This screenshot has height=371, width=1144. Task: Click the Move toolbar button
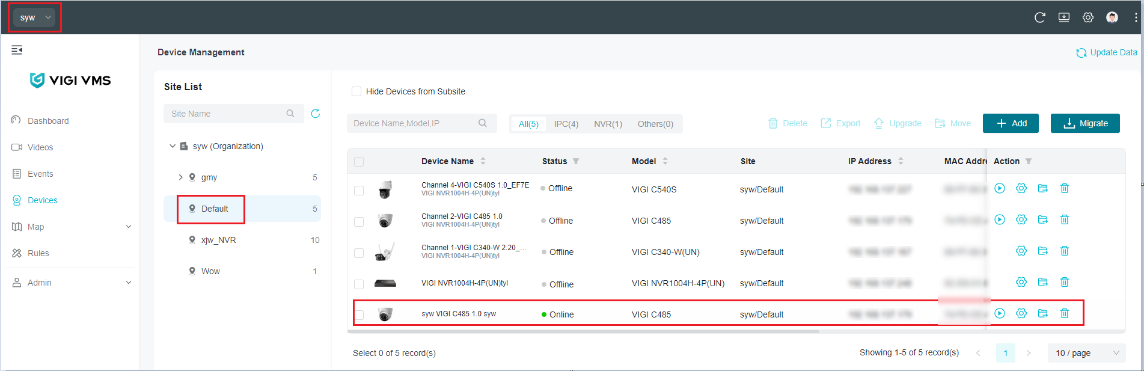[953, 123]
